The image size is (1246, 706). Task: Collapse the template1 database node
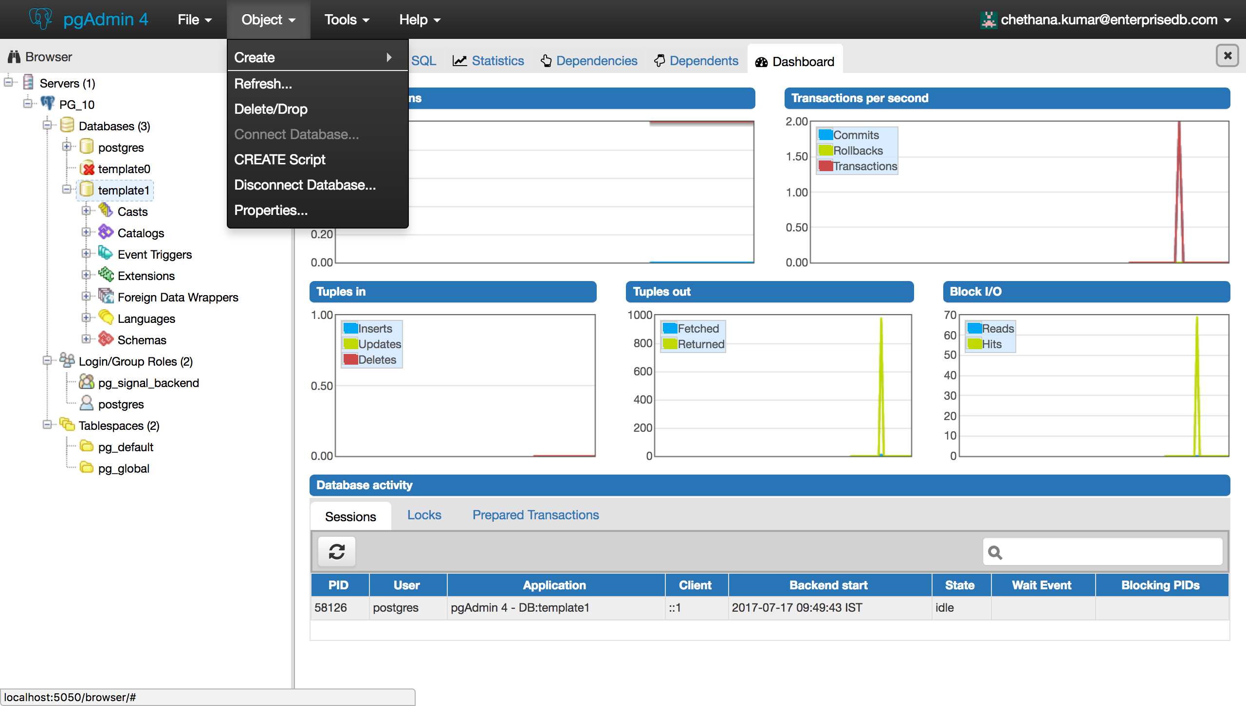(67, 189)
